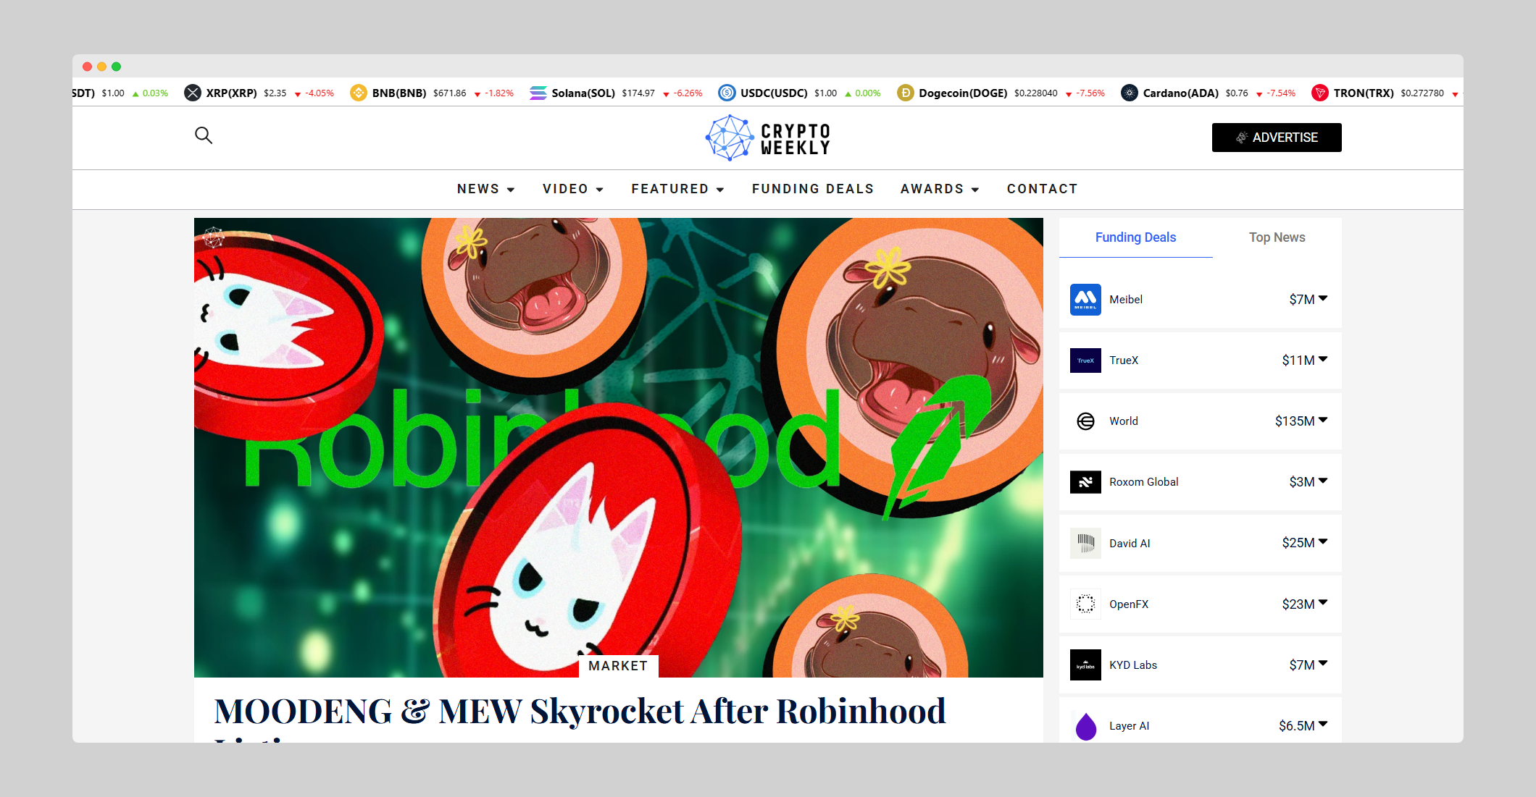Screen dimensions: 1536x797
Task: Click the ADVERTISE button
Action: [x=1277, y=138]
